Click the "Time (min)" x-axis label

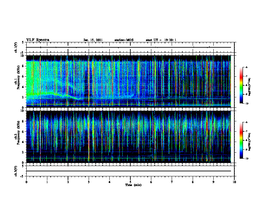tap(133, 185)
